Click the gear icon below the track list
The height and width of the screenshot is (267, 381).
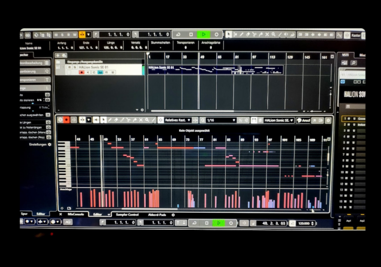click(142, 110)
